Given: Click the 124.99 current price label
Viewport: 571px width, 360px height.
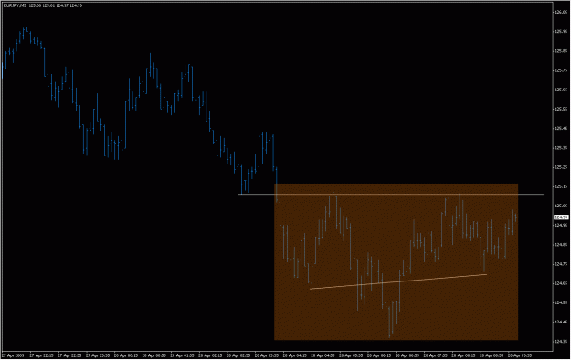Looking at the screenshot, I should point(561,217).
